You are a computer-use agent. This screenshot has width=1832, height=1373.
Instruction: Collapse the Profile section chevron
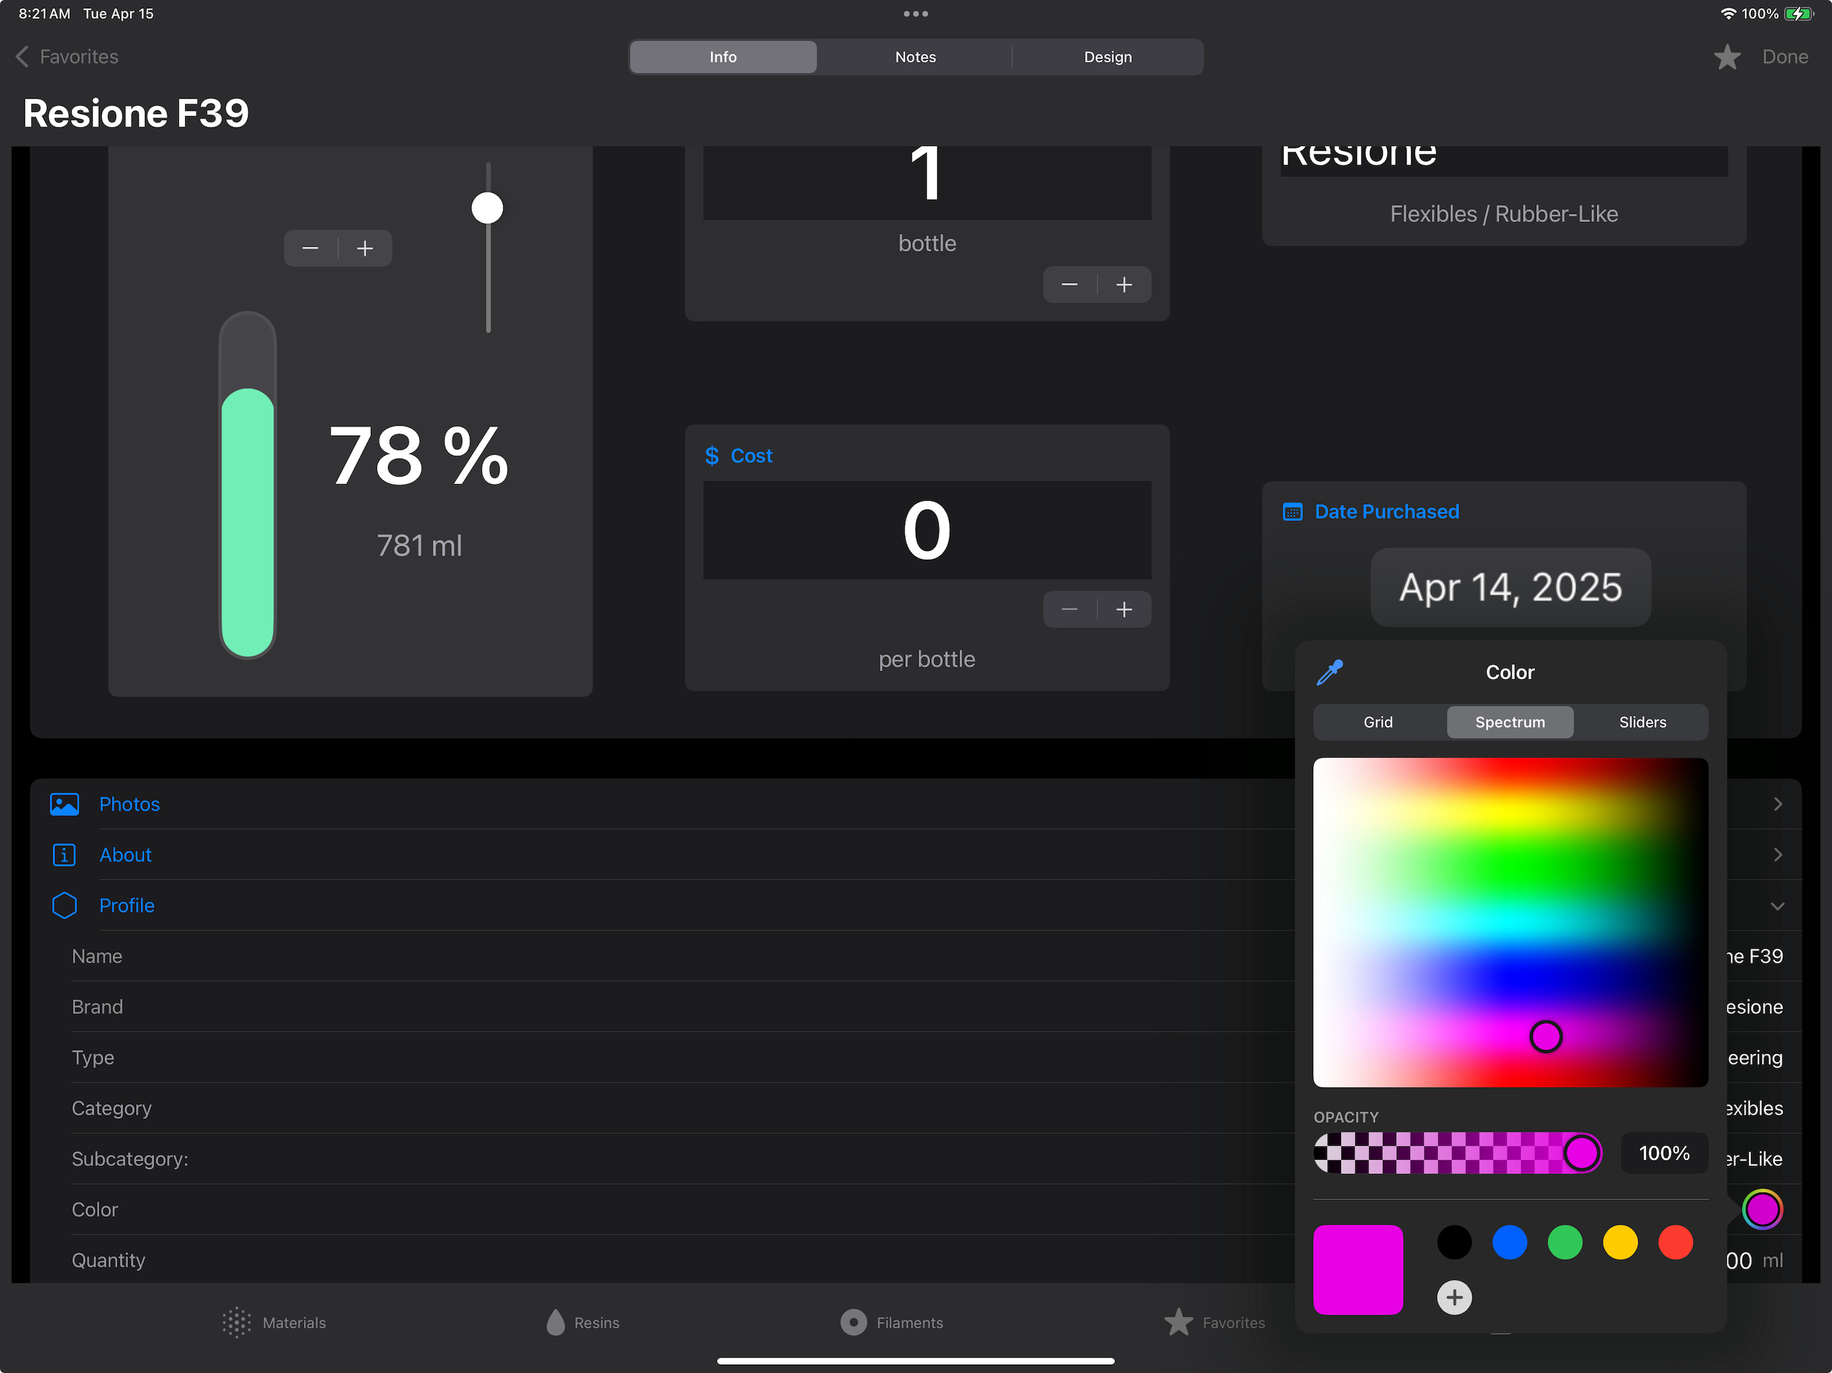(x=1777, y=906)
